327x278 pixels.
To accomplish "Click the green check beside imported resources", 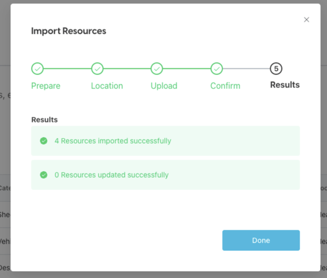I will click(x=44, y=141).
